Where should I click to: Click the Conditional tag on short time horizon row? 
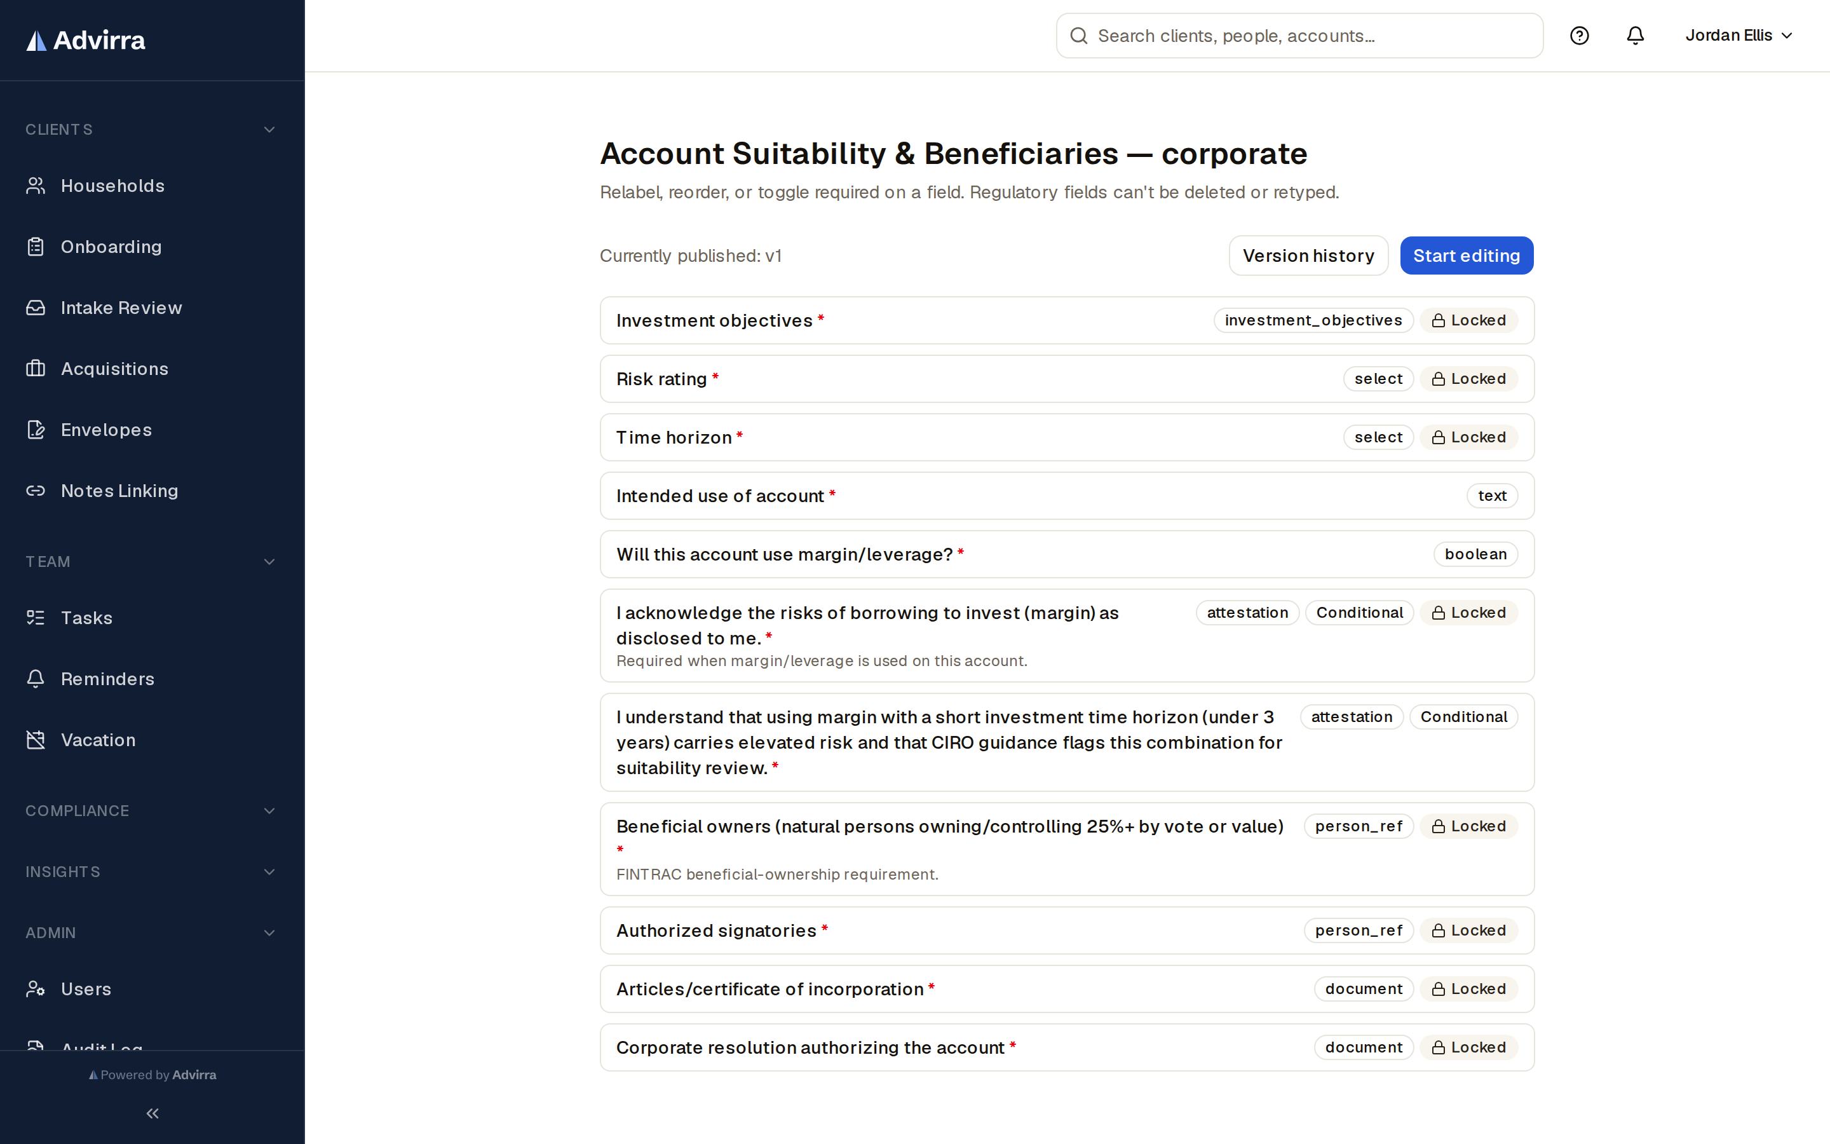1463,716
